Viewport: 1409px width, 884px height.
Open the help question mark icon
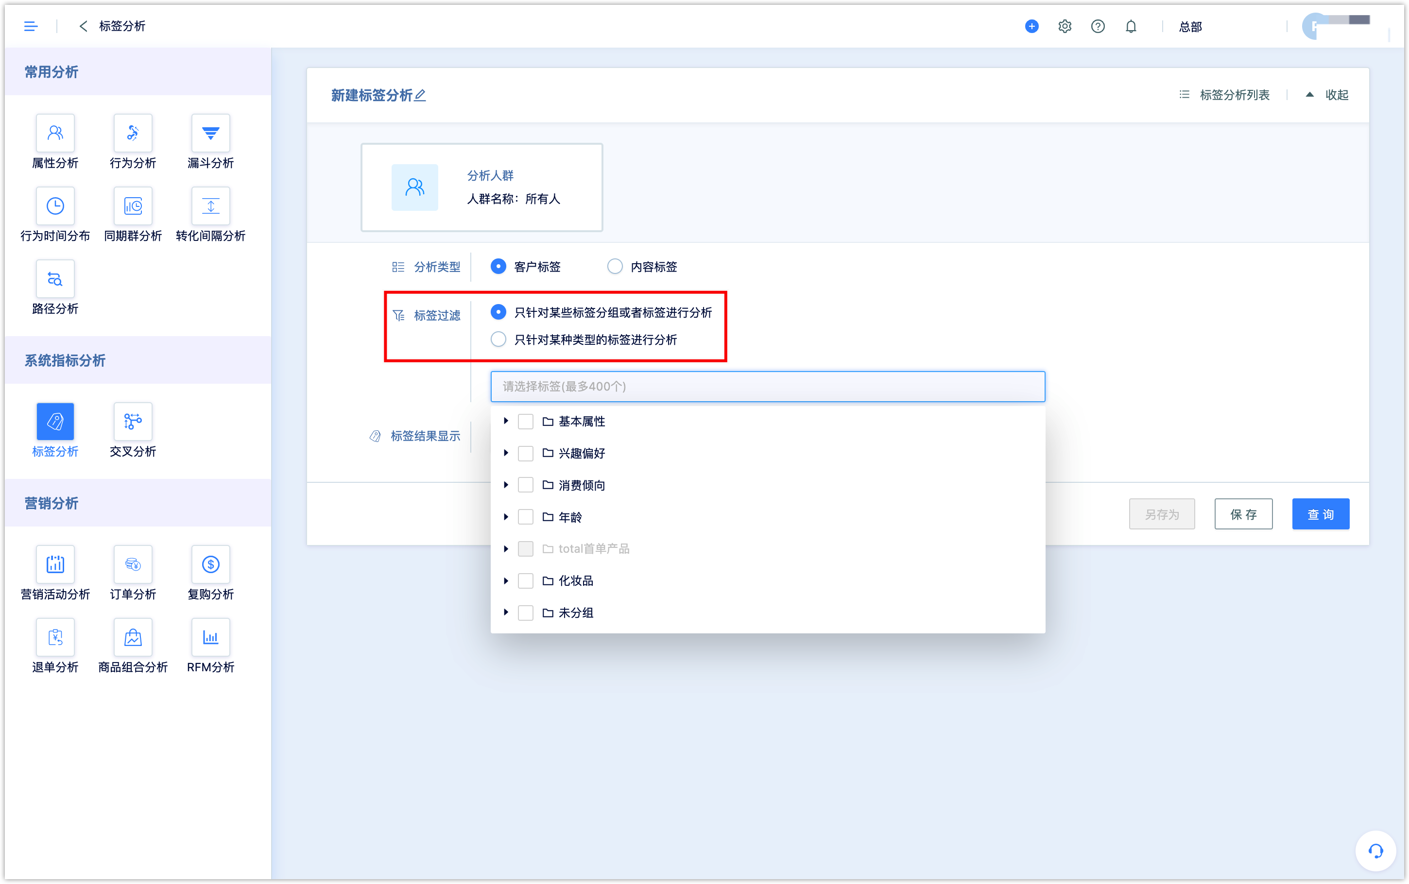(1098, 26)
